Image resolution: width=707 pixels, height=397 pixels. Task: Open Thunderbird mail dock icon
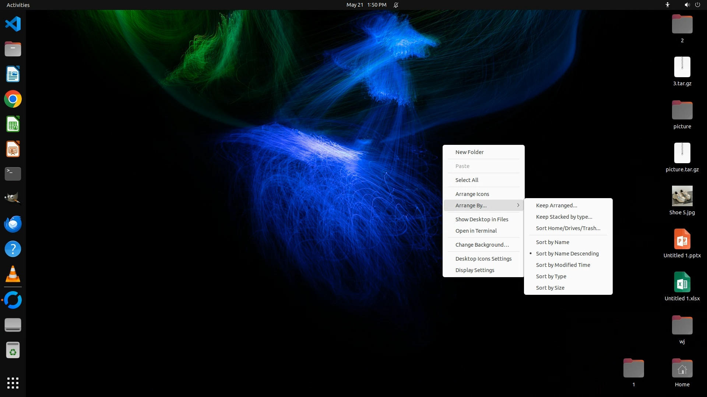pyautogui.click(x=13, y=224)
